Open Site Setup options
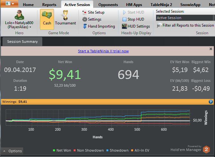Image resolution: width=215 pixels, height=157 pixels. click(93, 12)
